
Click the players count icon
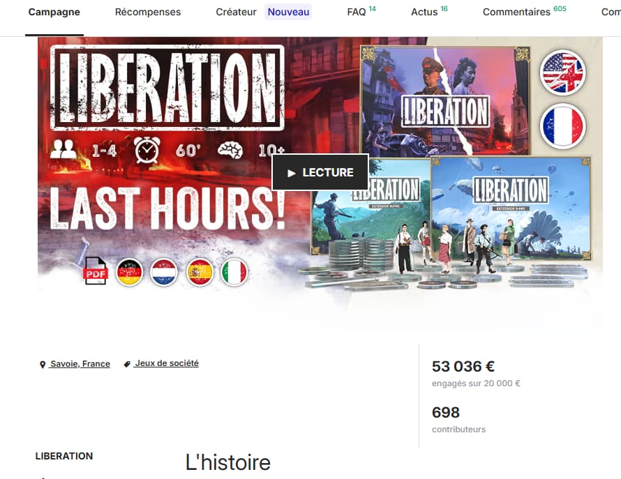point(63,149)
